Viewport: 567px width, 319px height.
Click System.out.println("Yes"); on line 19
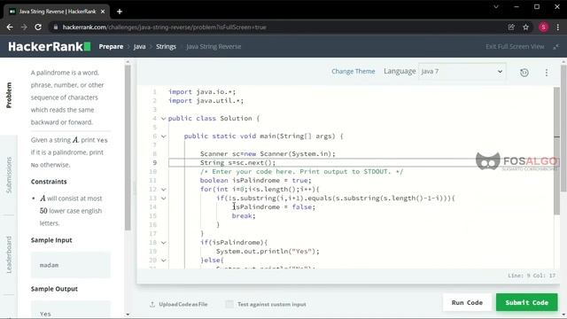tap(268, 252)
